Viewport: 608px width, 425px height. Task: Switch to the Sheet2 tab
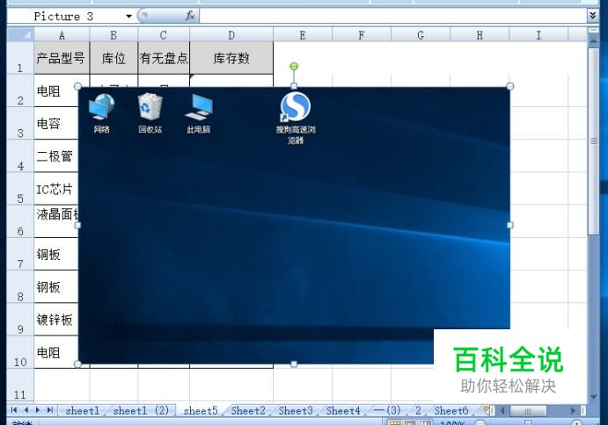click(248, 410)
